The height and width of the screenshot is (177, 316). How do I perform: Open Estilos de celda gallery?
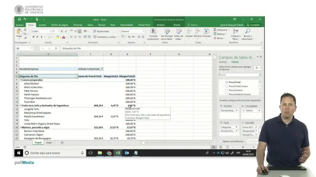(x=179, y=34)
